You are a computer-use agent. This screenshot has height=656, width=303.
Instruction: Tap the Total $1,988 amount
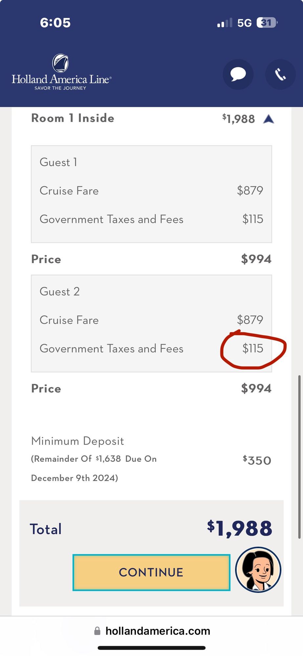point(240,529)
